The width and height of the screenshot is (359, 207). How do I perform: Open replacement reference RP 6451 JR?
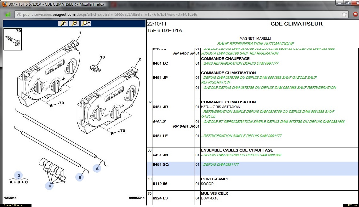184,126
